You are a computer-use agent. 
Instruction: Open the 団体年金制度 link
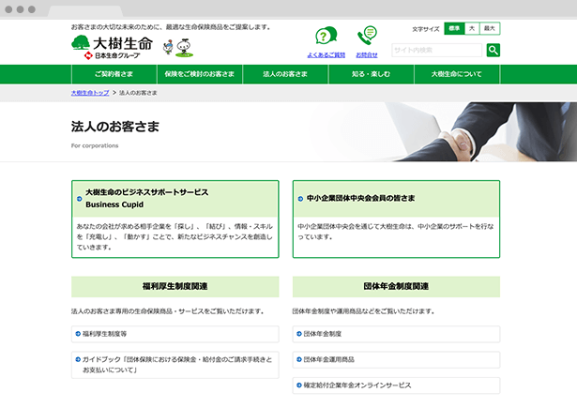coord(396,334)
